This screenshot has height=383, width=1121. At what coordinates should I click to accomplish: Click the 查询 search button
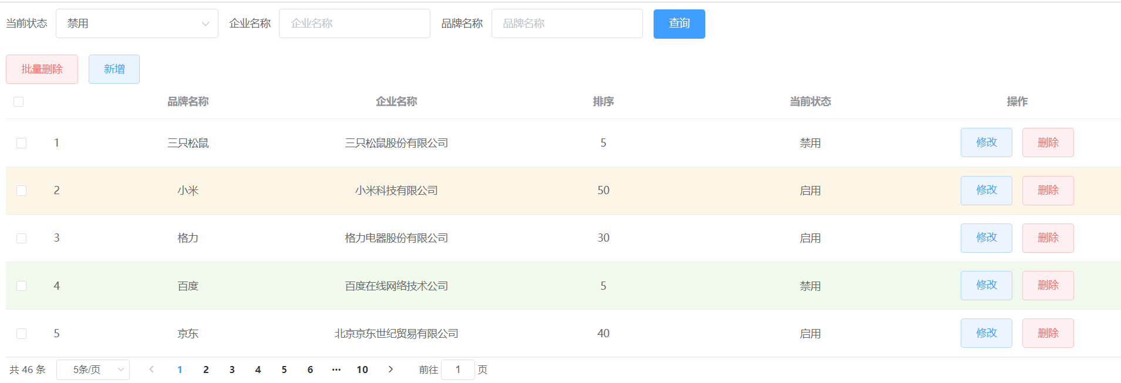[679, 23]
